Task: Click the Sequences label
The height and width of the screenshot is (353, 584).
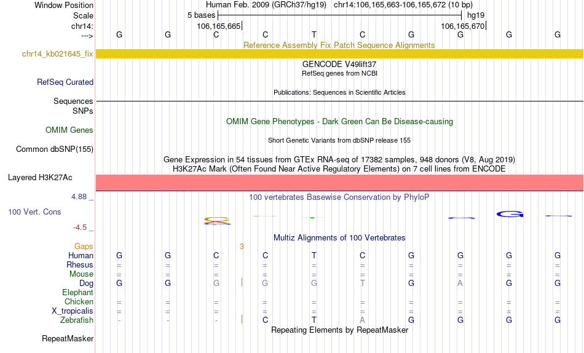Action: click(x=73, y=101)
